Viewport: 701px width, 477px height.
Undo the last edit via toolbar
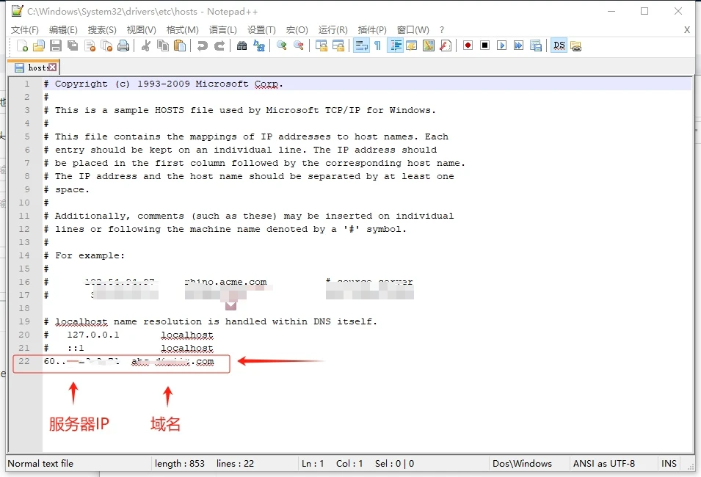[202, 45]
